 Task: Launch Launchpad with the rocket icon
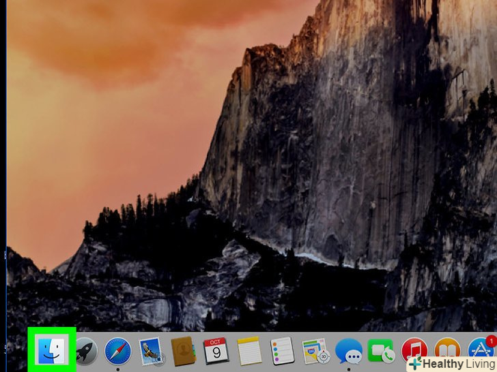point(86,352)
